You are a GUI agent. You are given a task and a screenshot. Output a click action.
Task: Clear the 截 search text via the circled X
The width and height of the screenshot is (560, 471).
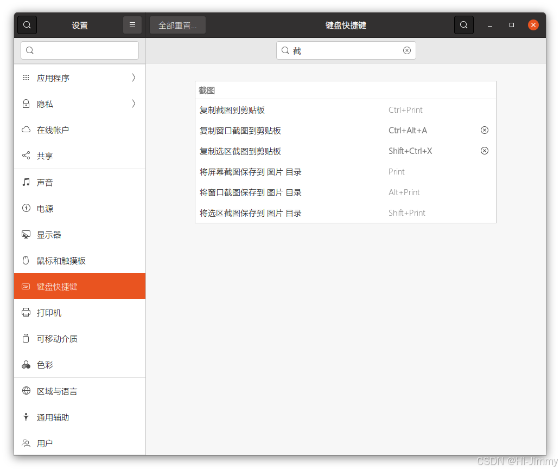(407, 50)
